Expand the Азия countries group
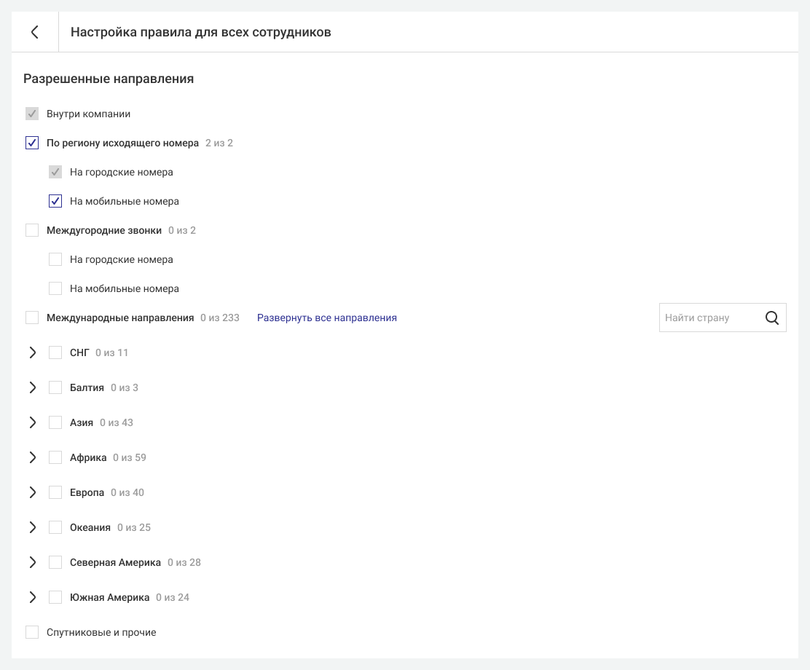This screenshot has height=670, width=810. pyautogui.click(x=32, y=422)
